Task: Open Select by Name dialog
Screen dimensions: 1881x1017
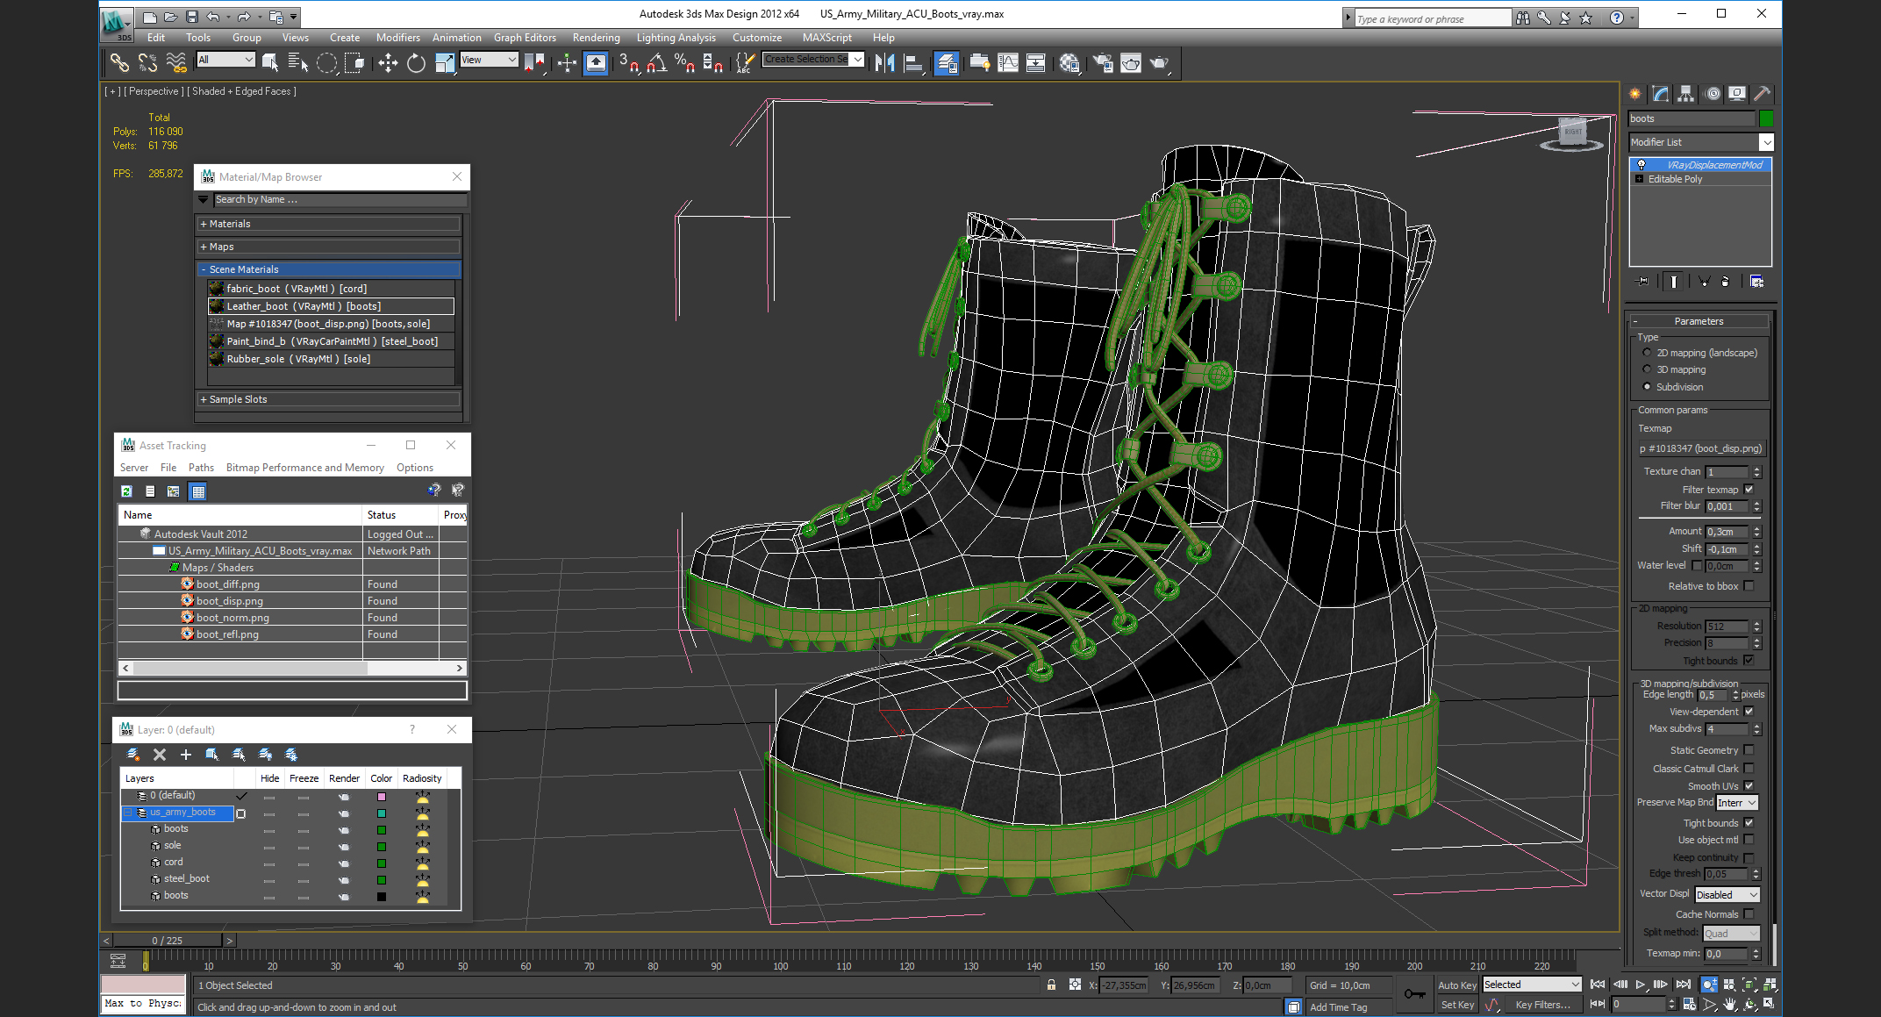Action: click(297, 62)
